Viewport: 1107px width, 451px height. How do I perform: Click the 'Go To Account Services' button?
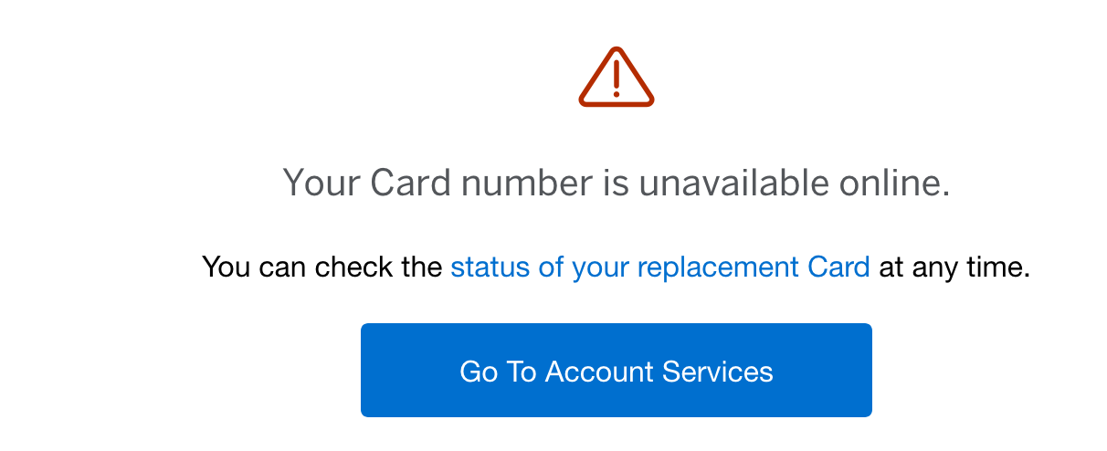[x=617, y=371]
